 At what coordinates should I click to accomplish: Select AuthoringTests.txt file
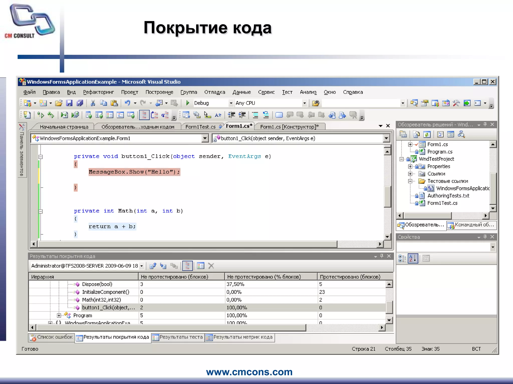448,196
